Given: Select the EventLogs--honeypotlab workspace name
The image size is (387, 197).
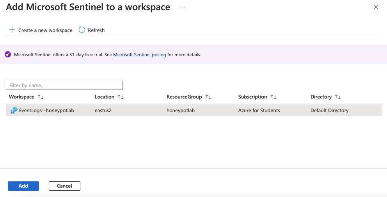Looking at the screenshot, I should pos(47,111).
